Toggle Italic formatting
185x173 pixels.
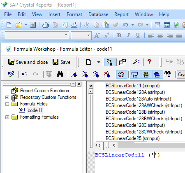(x=128, y=35)
